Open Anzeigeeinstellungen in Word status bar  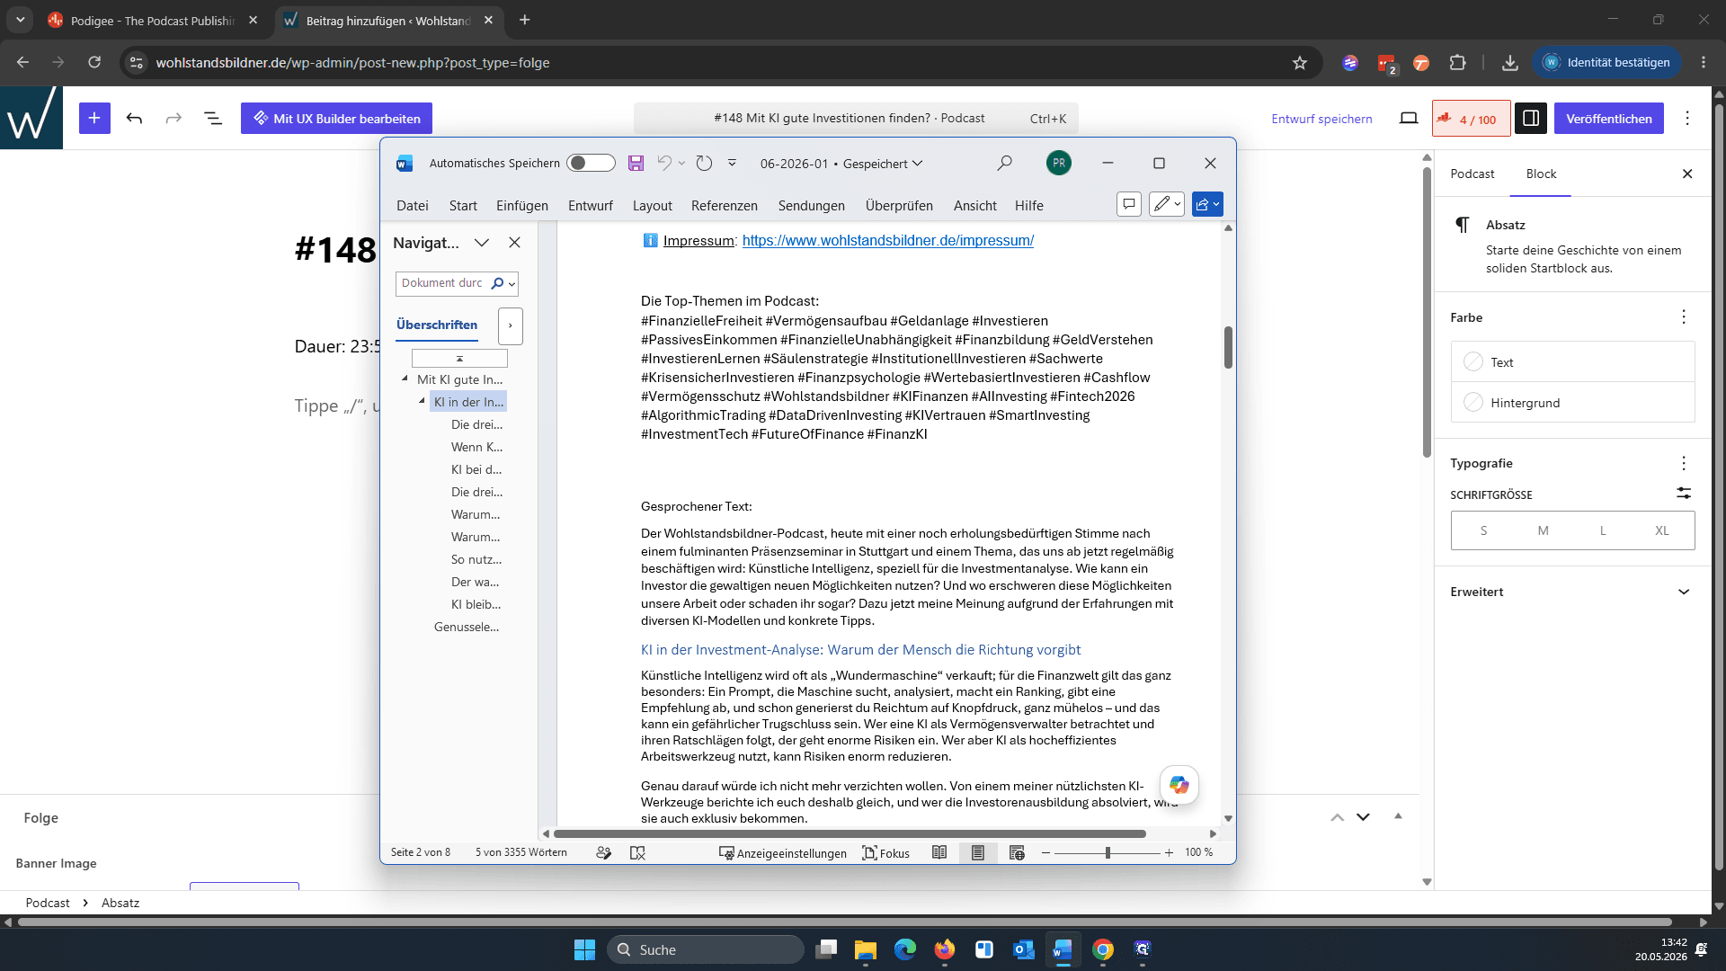point(782,852)
